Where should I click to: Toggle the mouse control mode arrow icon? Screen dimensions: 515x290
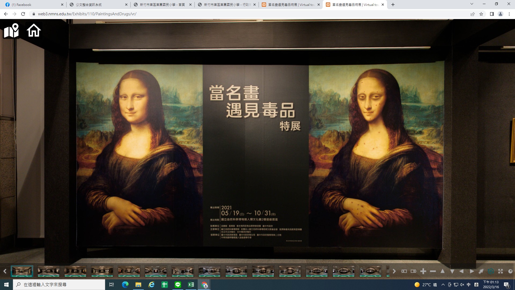pos(481,271)
